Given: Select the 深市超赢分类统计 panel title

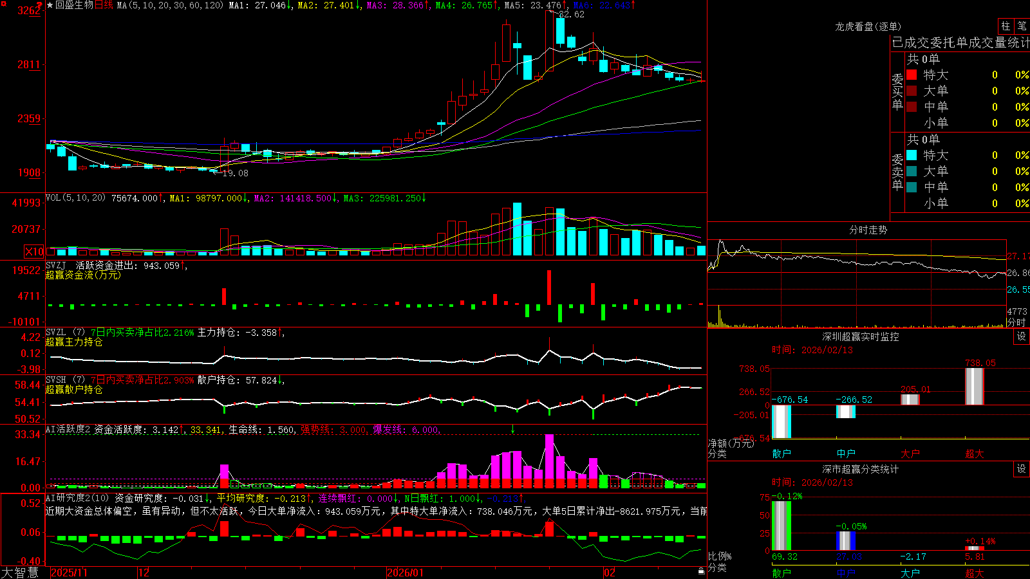Looking at the screenshot, I should pyautogui.click(x=861, y=469).
